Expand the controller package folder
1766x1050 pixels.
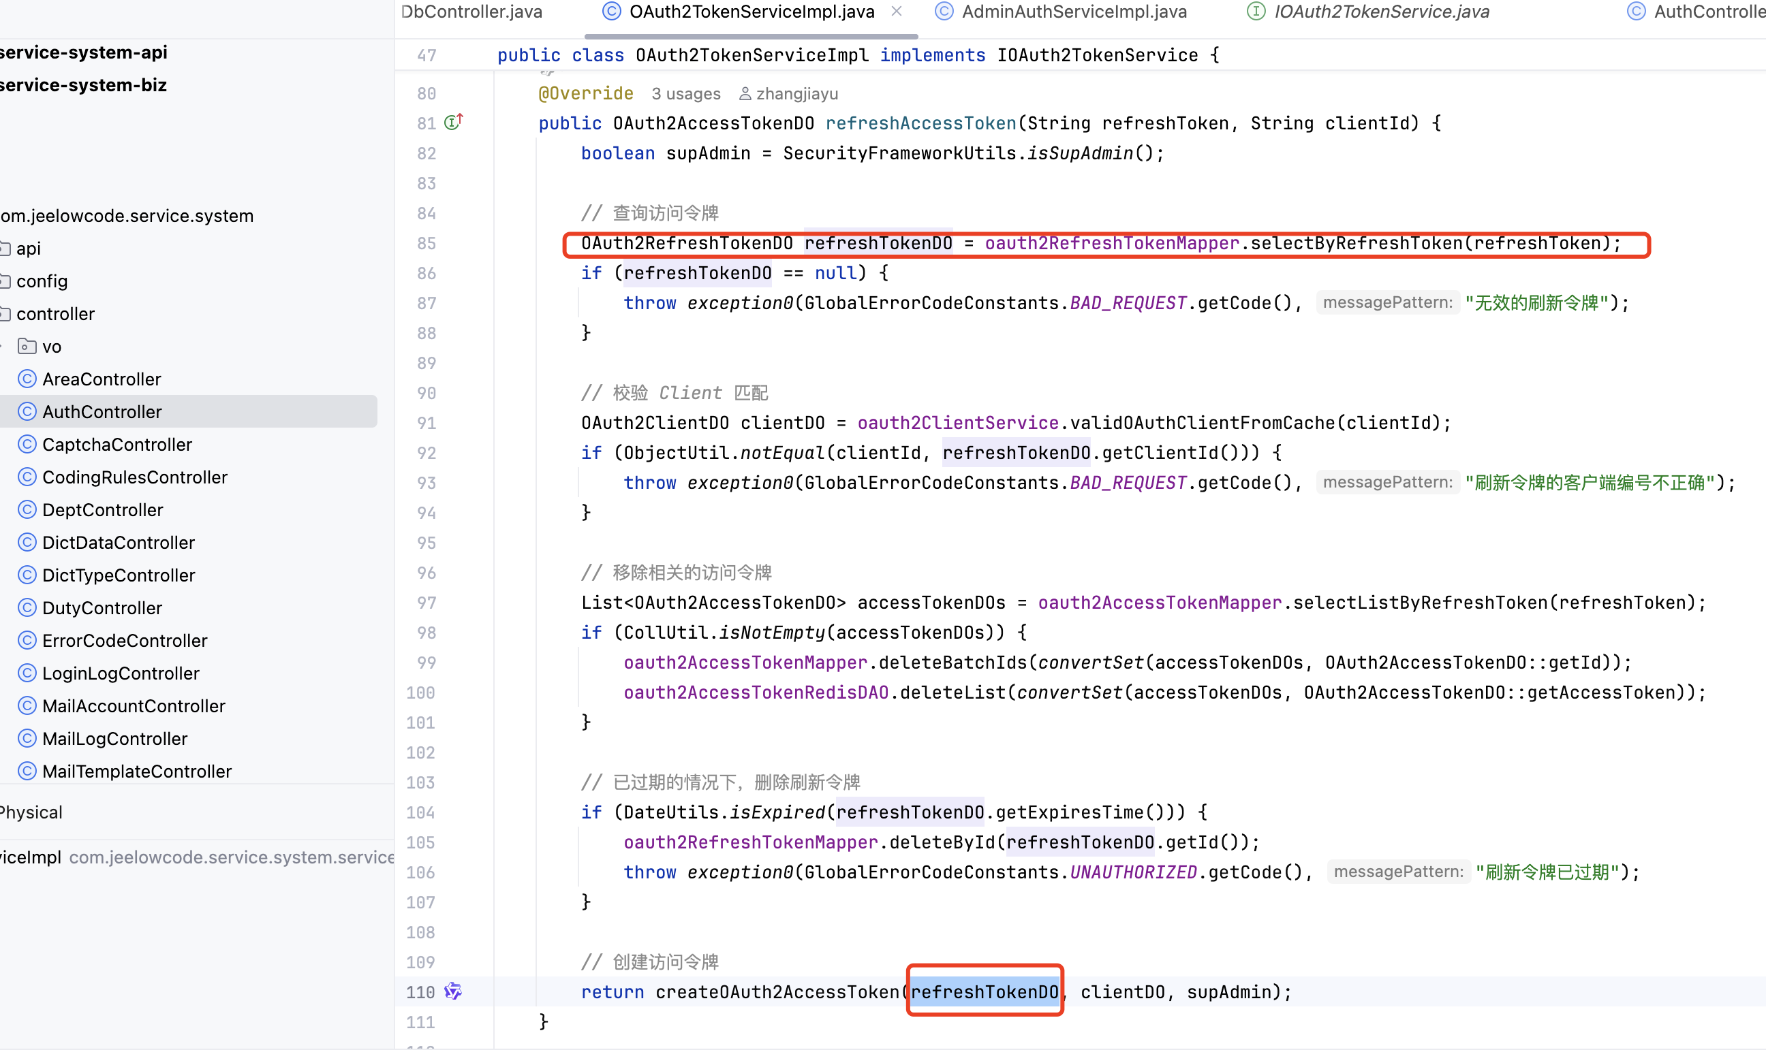pyautogui.click(x=55, y=313)
